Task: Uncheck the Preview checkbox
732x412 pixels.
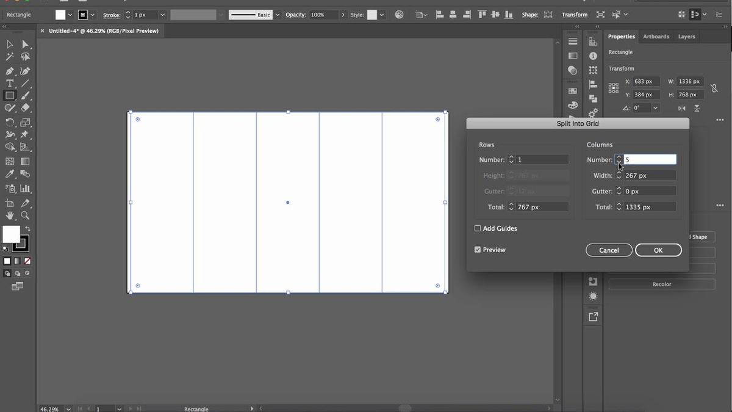Action: tap(478, 250)
